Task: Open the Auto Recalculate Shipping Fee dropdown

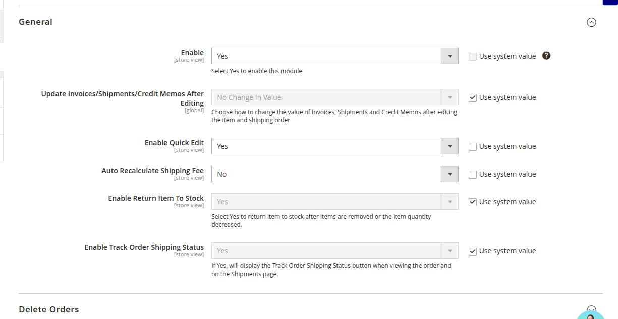Action: 334,174
